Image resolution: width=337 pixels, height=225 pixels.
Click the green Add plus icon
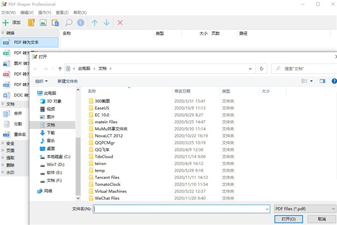pos(6,22)
